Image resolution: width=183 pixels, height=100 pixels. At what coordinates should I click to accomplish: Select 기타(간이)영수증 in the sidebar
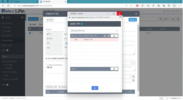click(x=7, y=40)
